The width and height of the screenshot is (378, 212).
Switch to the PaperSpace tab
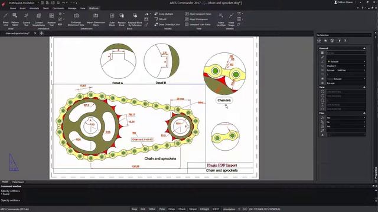18,182
